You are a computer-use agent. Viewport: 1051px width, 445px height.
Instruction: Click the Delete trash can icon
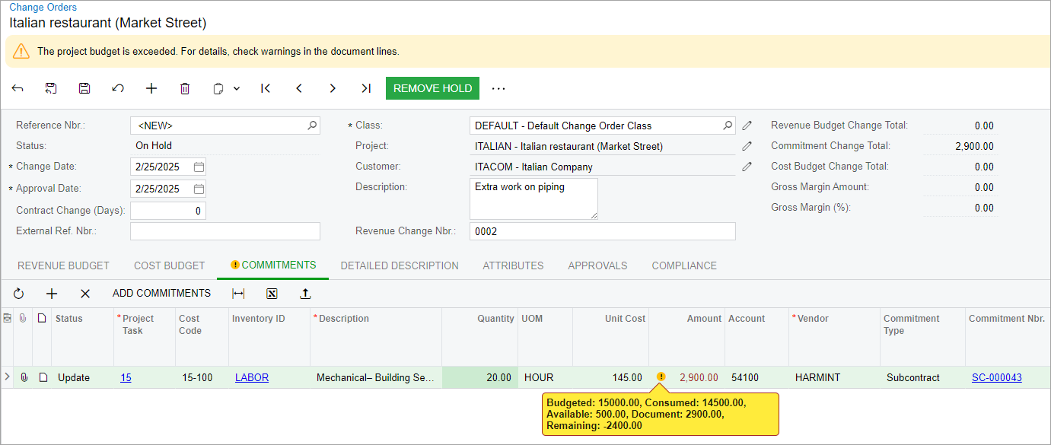click(185, 88)
